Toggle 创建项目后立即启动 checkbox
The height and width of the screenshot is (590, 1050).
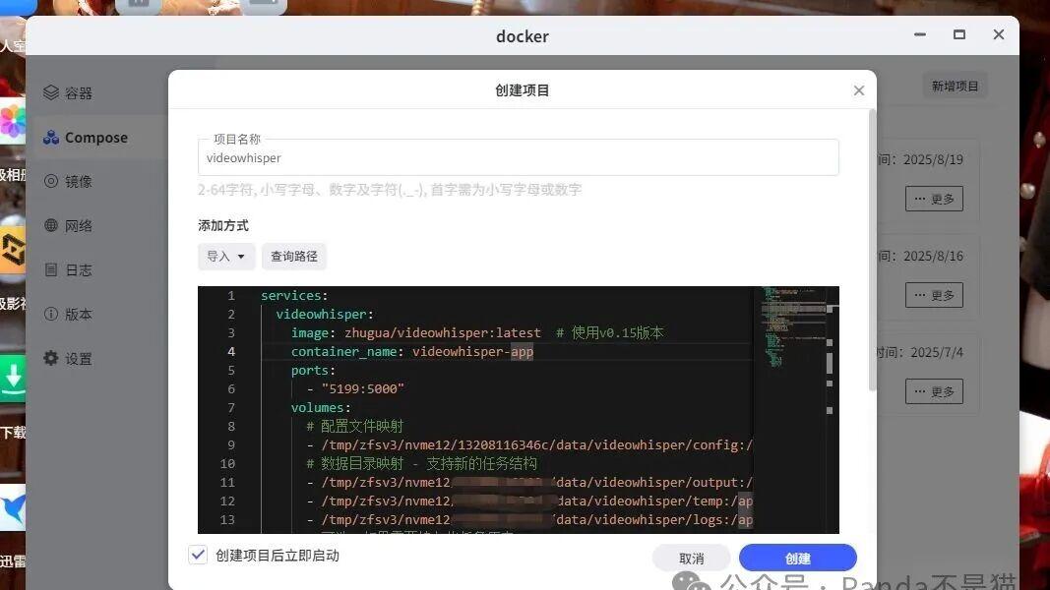(198, 555)
